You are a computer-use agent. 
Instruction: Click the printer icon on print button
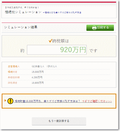(94, 28)
